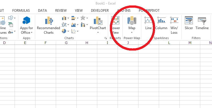Switch to the FORMULAS tab
212x108 pixels.
point(21,11)
